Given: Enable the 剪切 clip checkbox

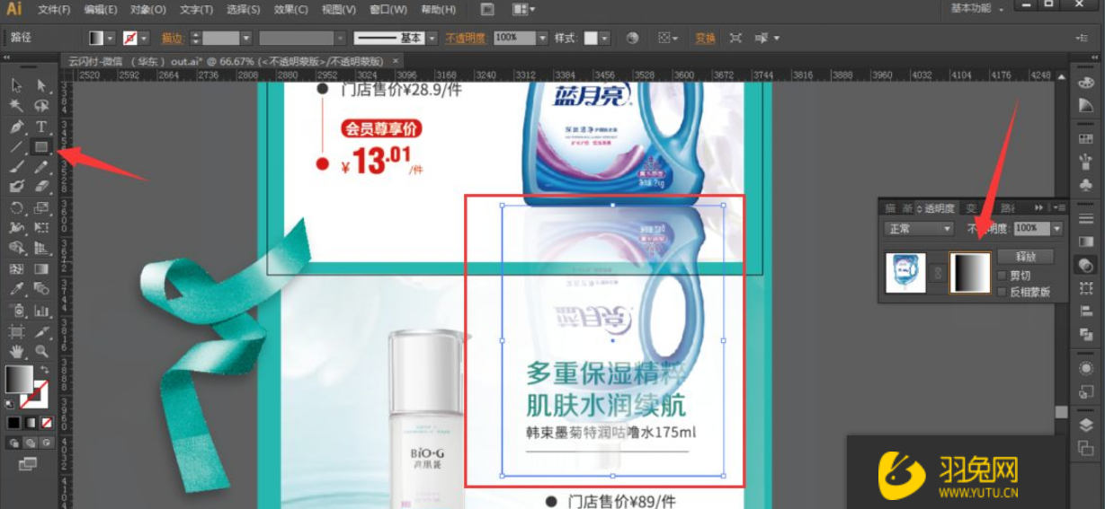Looking at the screenshot, I should point(1003,276).
